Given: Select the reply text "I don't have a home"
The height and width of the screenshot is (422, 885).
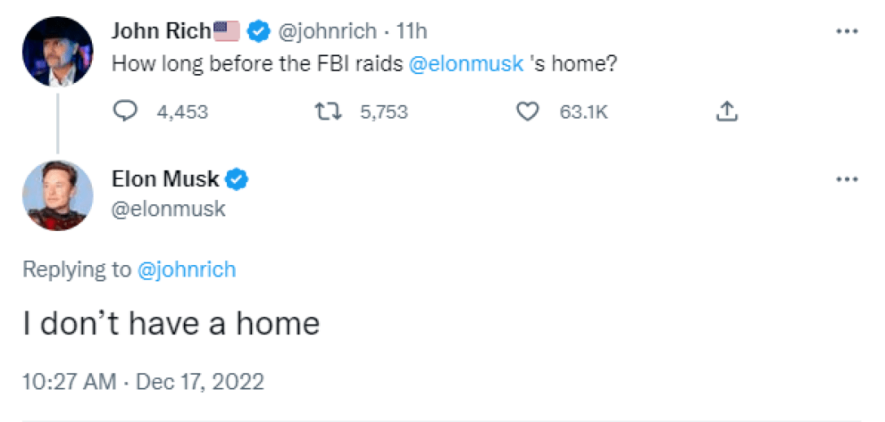Looking at the screenshot, I should pyautogui.click(x=171, y=324).
